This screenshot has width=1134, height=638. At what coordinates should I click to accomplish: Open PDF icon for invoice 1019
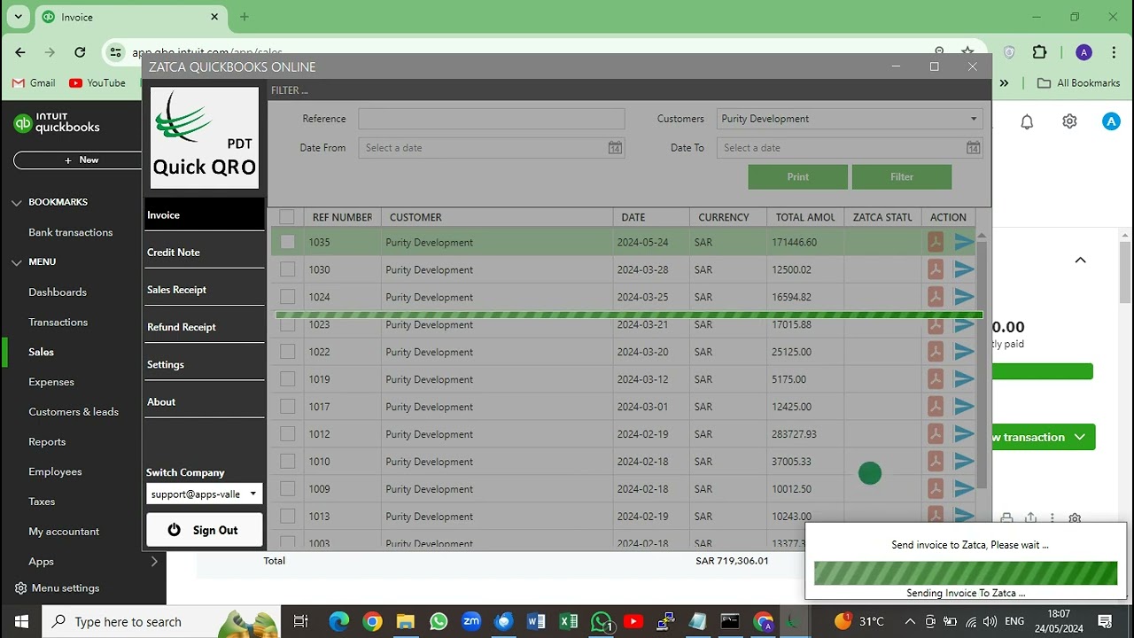tap(936, 379)
